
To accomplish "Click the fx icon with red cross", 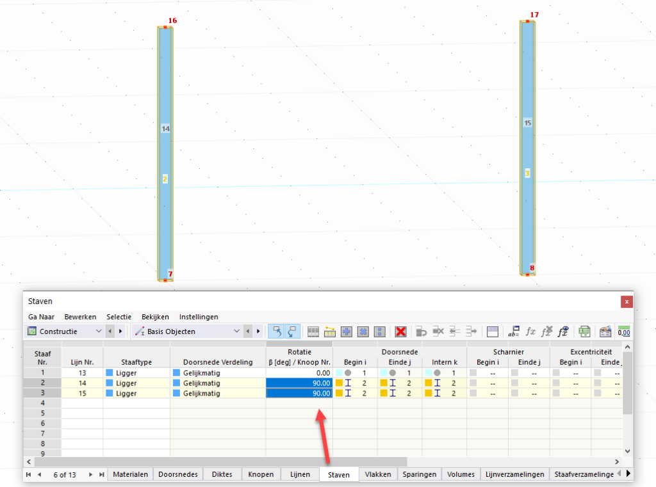I will click(x=546, y=331).
